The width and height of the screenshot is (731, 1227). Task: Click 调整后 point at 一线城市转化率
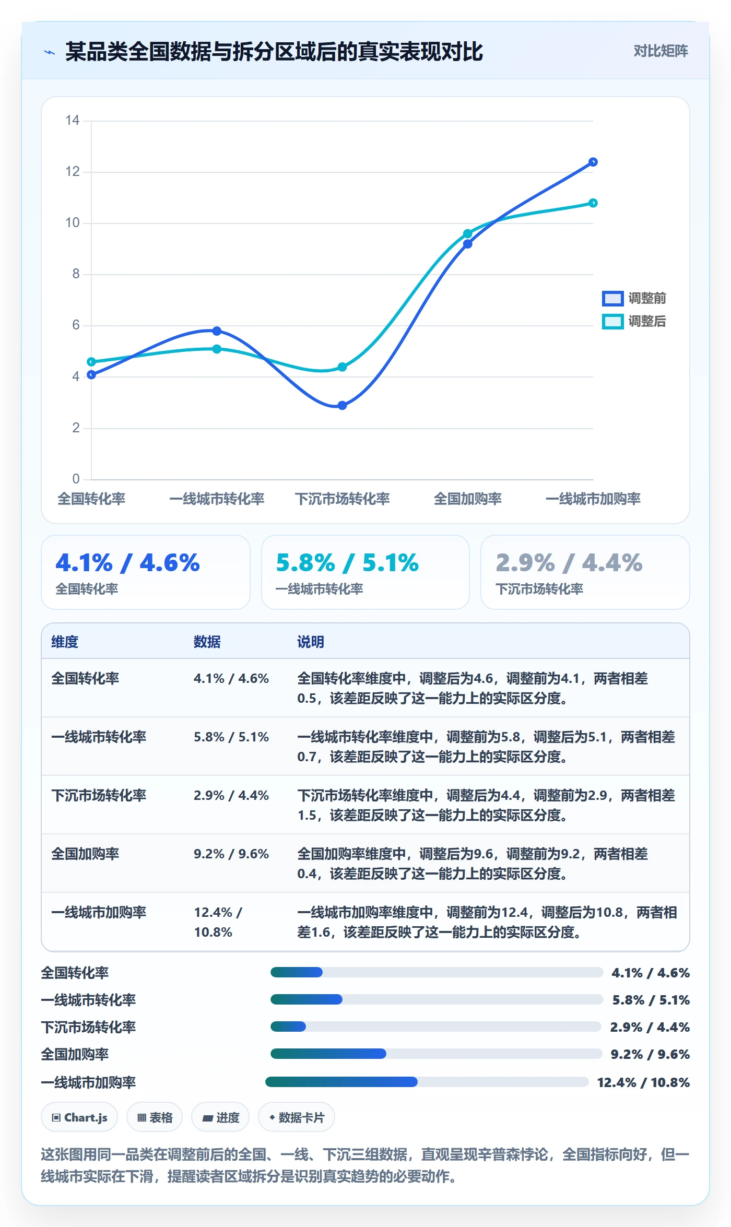pyautogui.click(x=217, y=349)
